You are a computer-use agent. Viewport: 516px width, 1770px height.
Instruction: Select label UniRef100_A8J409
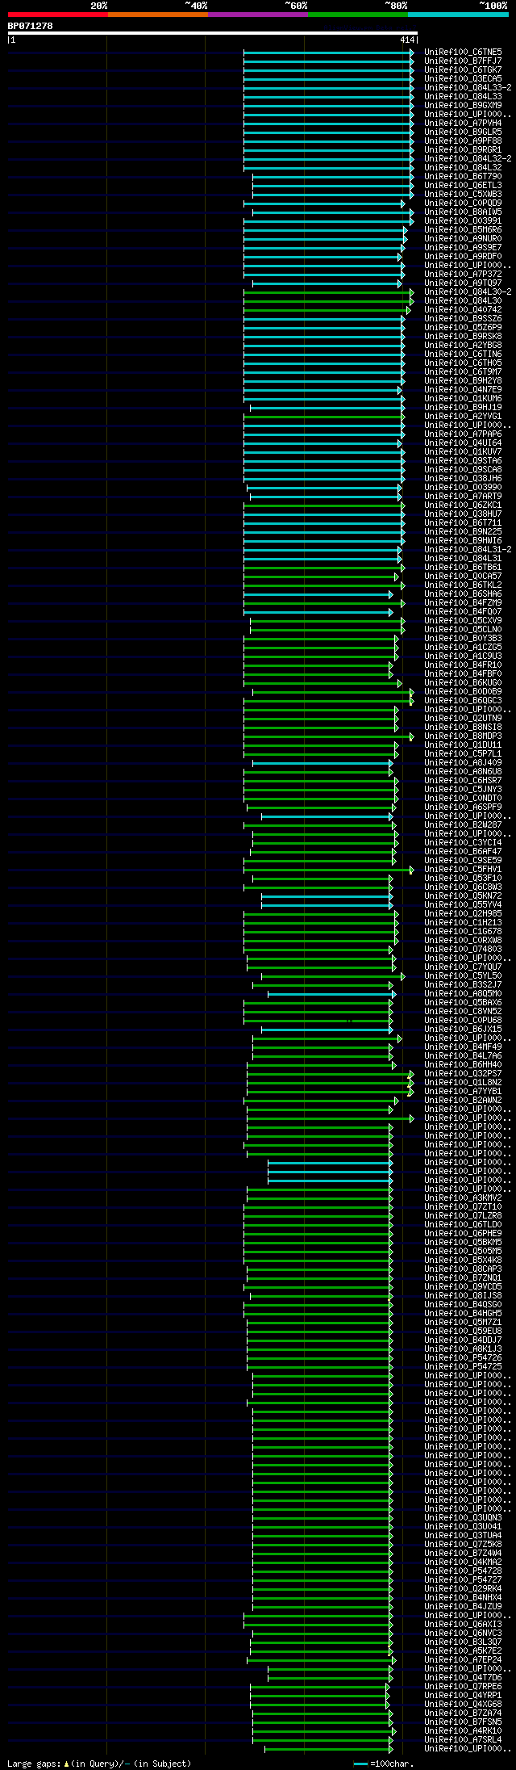[463, 762]
